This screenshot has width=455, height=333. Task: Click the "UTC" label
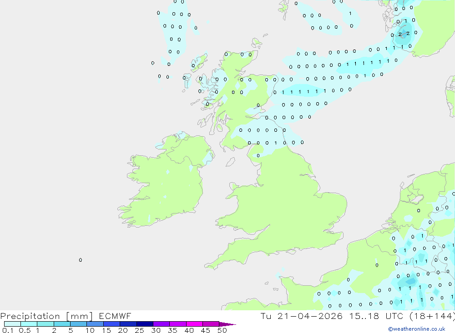394,316
